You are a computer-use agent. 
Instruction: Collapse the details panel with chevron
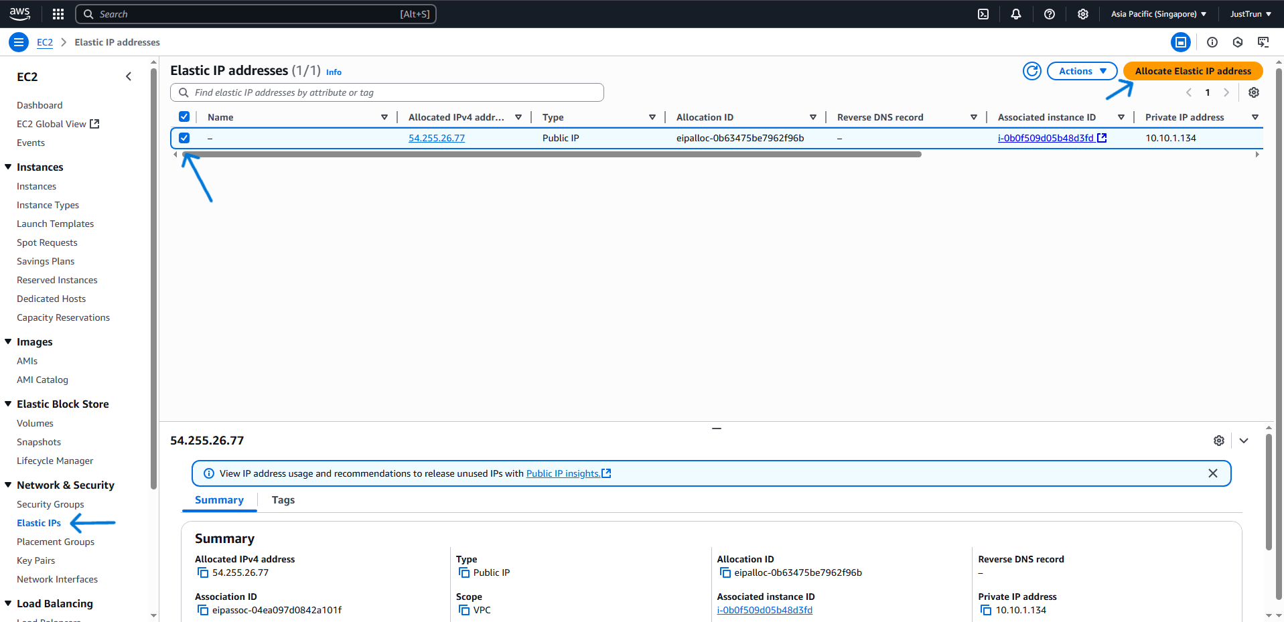[1244, 441]
